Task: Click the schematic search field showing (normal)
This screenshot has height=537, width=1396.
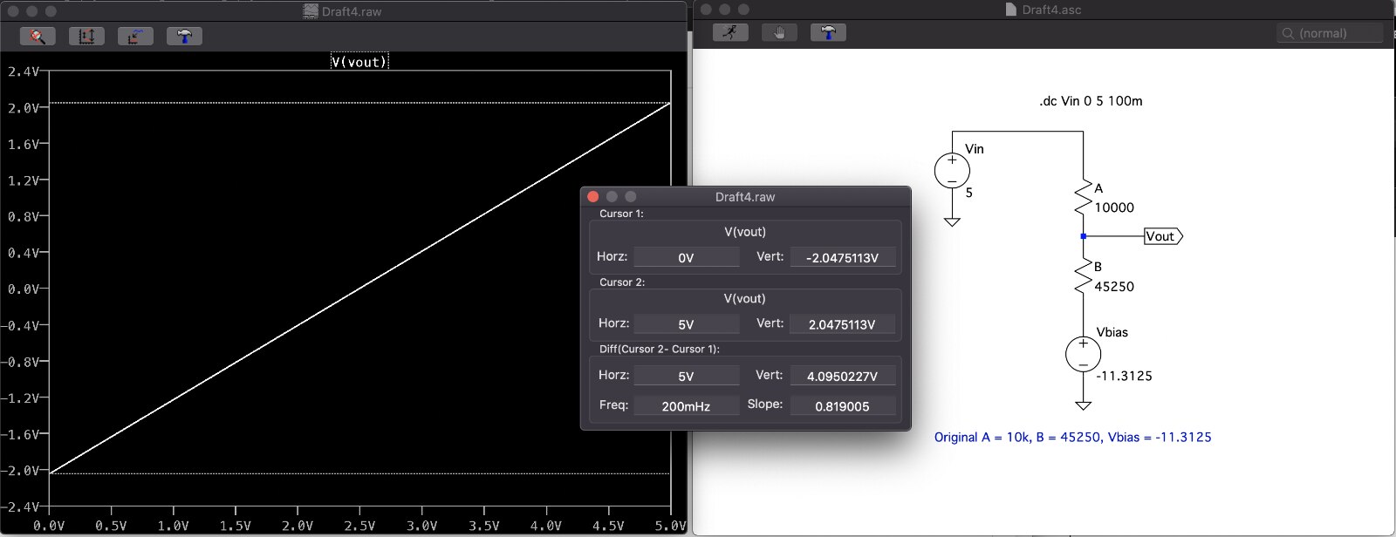Action: 1331,33
